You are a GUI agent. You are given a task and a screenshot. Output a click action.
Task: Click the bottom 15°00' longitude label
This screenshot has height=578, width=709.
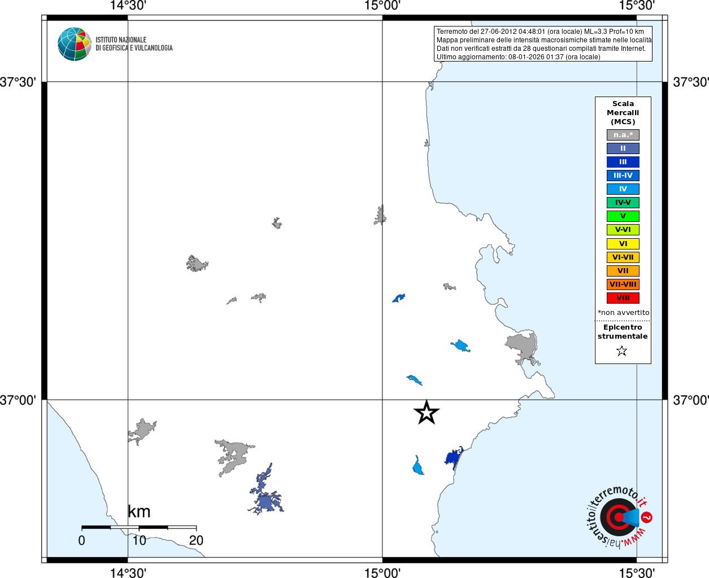tap(382, 572)
